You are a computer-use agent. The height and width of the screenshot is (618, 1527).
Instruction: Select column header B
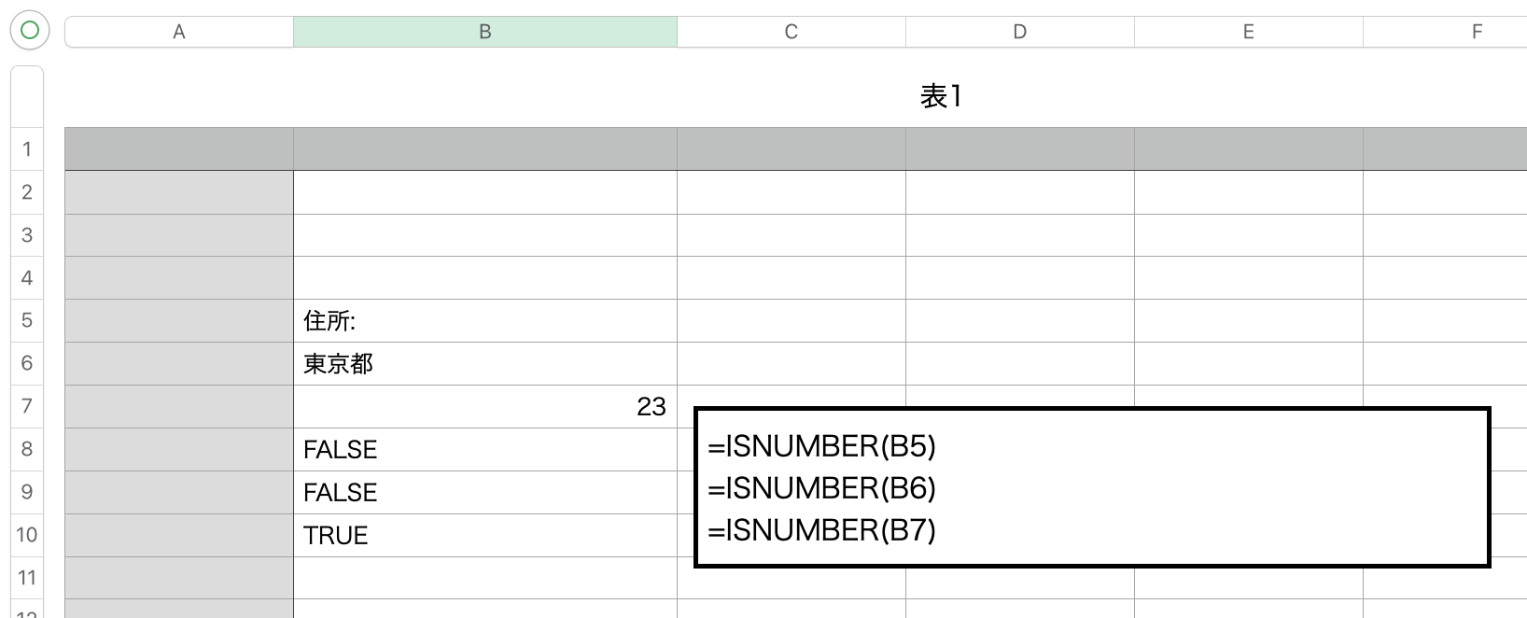tap(484, 31)
